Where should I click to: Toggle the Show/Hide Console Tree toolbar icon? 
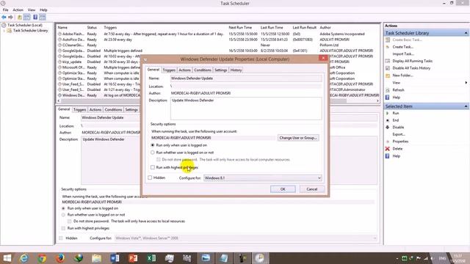click(27, 18)
